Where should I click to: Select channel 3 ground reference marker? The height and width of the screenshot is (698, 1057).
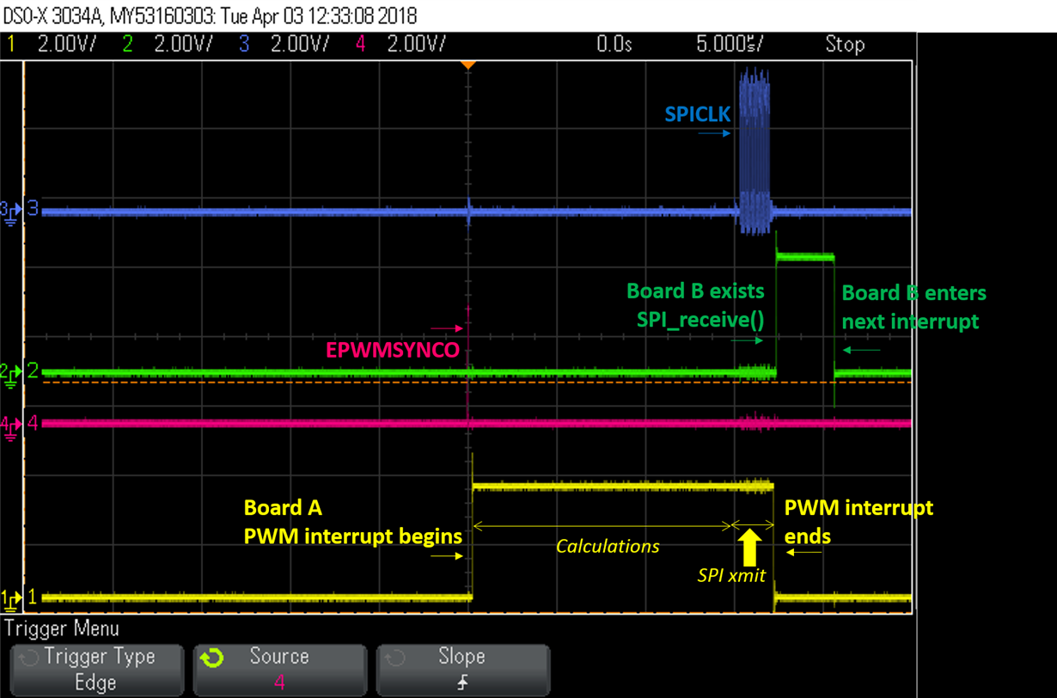(9, 210)
